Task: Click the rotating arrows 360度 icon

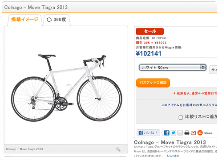Action: point(49,20)
